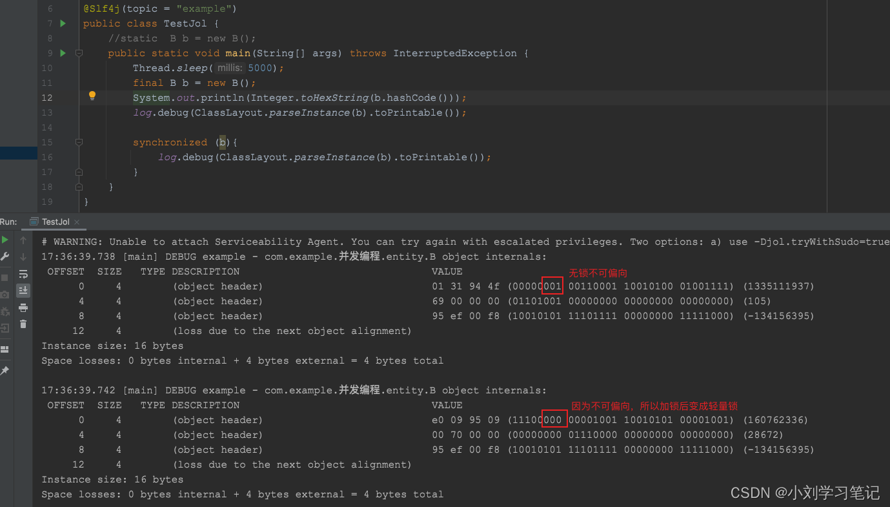The width and height of the screenshot is (890, 507).
Task: Clear console with the trash icon
Action: [23, 324]
